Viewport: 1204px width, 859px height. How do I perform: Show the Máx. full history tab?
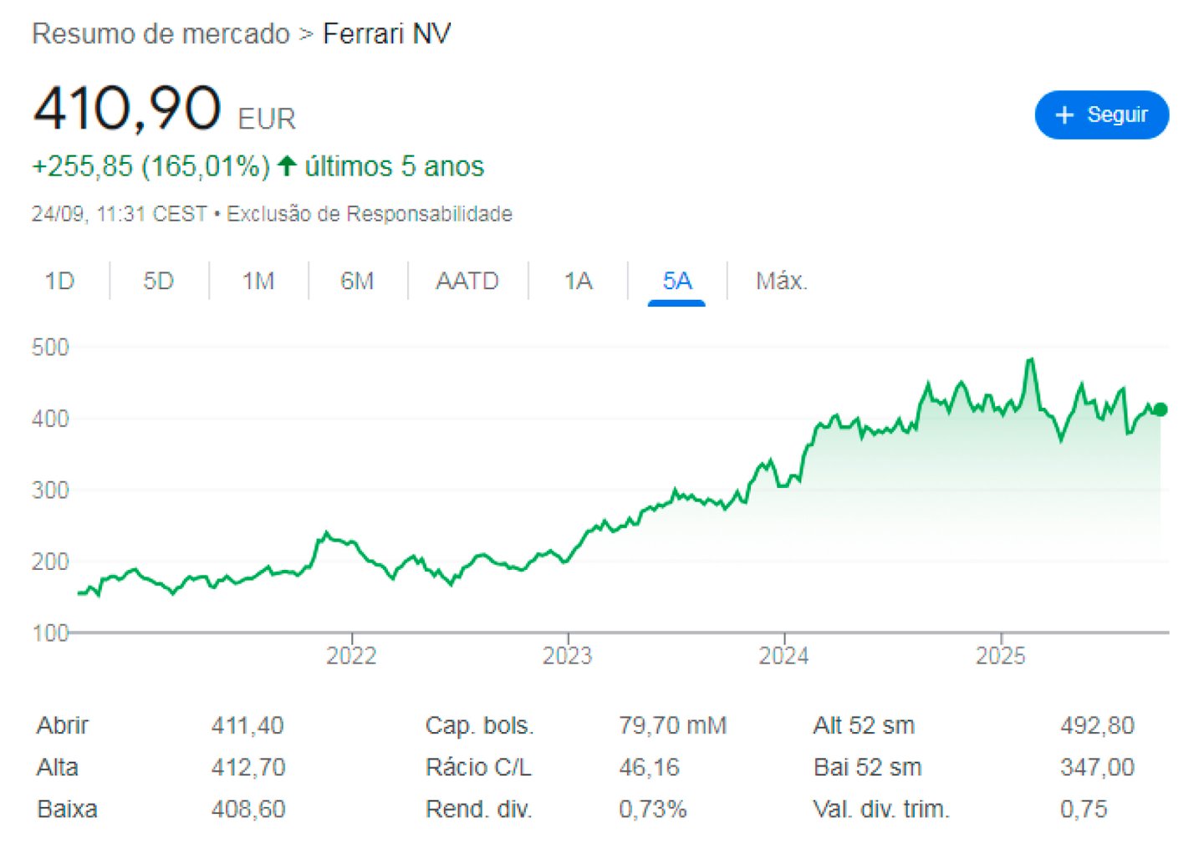[781, 281]
